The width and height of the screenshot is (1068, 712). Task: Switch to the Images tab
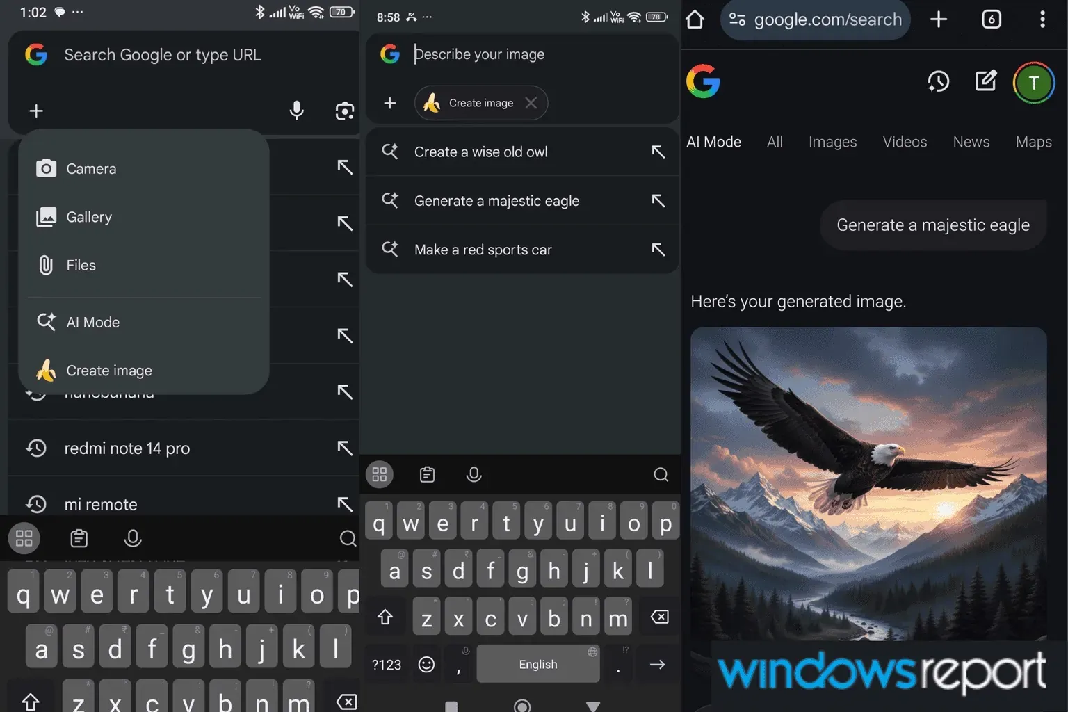832,142
